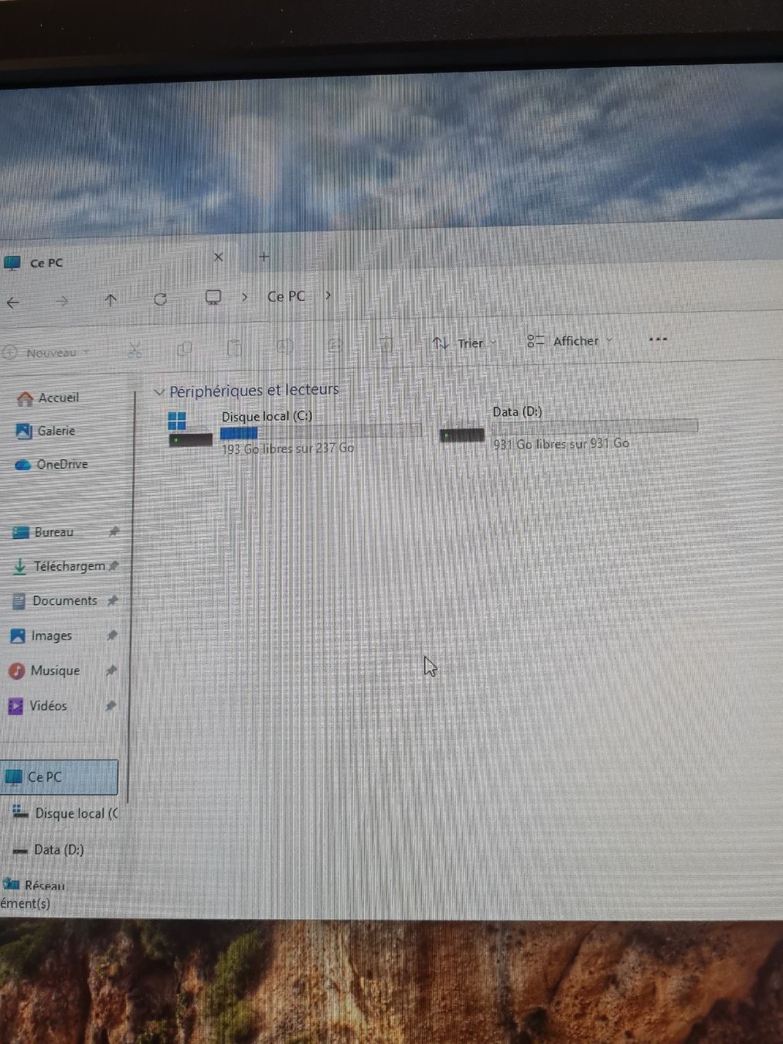Viewport: 783px width, 1044px height.
Task: Select Disque local (C:) drive
Action: click(294, 432)
